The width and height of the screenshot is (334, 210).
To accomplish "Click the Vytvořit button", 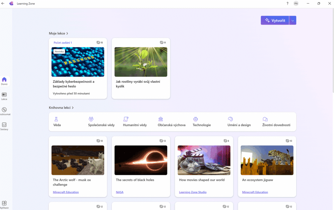I will click(275, 21).
